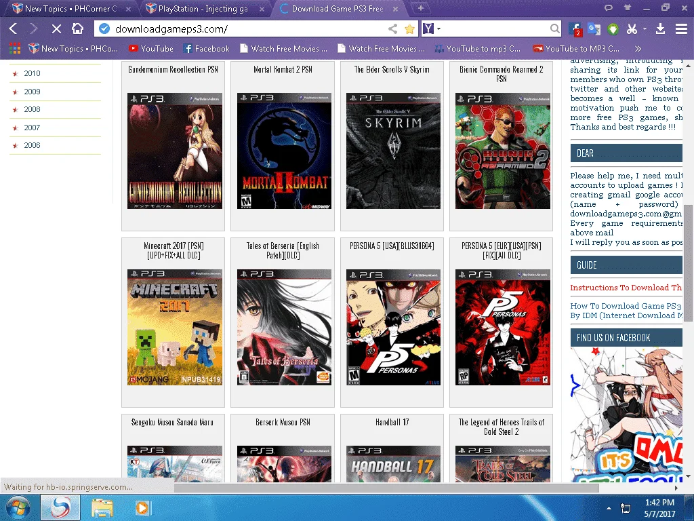The height and width of the screenshot is (521, 694).
Task: Open Persona 5 EUR USA PSN cover
Action: tap(503, 328)
